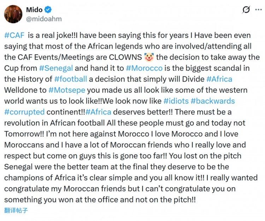This screenshot has height=221, width=265.
Task: Click the clown emoji in the post
Action: (x=149, y=57)
